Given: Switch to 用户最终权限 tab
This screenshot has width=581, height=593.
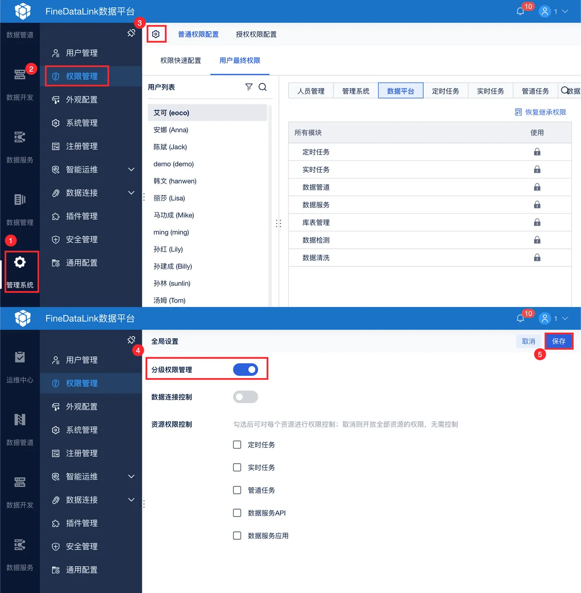Looking at the screenshot, I should click(x=240, y=60).
